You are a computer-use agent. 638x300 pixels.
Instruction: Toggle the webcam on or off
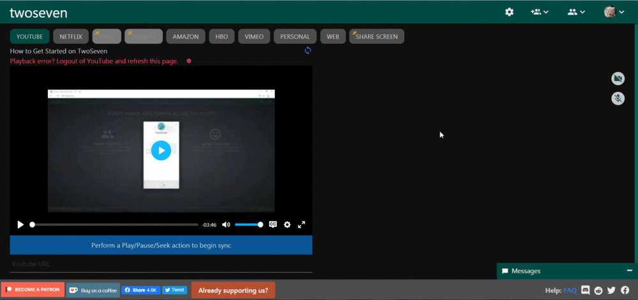pos(617,78)
